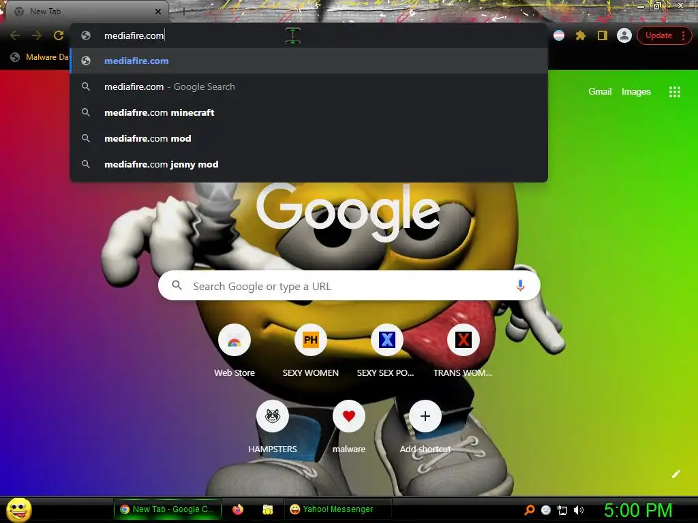Screen dimensions: 698x523
Task: Click the Search Google or type a URL box
Action: [349, 285]
